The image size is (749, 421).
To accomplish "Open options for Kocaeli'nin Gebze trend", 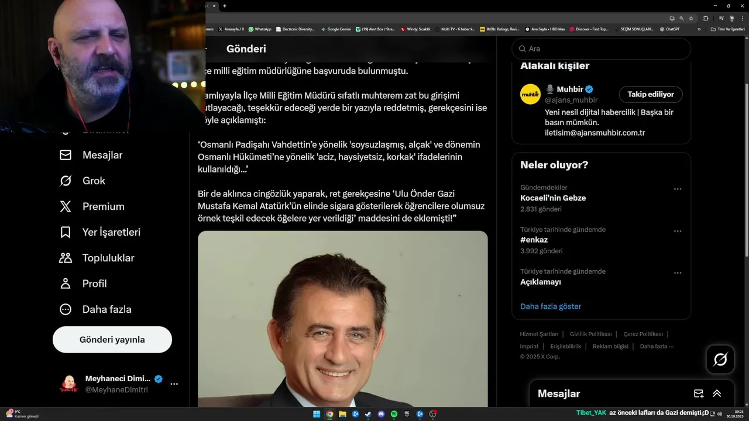I will point(678,189).
